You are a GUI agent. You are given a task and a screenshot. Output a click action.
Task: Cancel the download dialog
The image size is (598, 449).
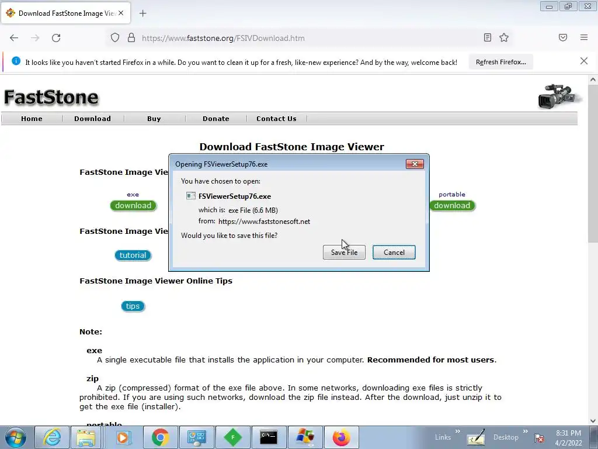click(x=394, y=253)
